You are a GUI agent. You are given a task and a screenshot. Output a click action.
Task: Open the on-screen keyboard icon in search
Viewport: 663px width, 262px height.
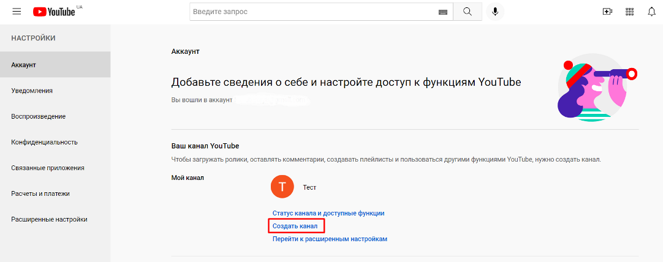(442, 12)
